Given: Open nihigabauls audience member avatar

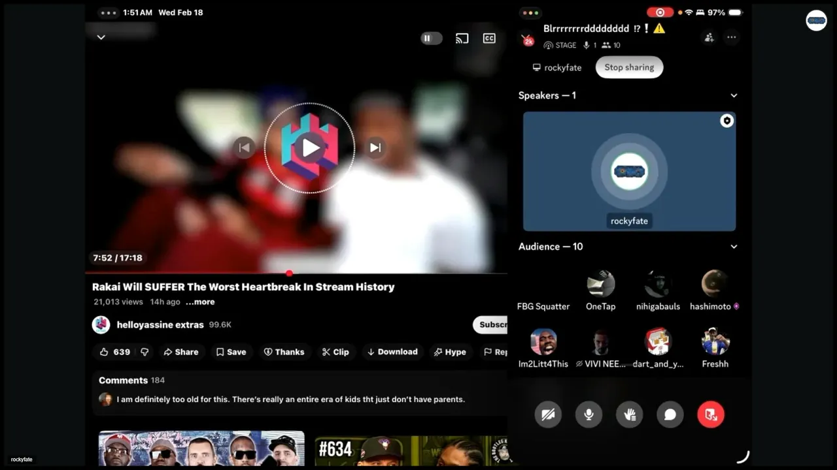Looking at the screenshot, I should 658,284.
